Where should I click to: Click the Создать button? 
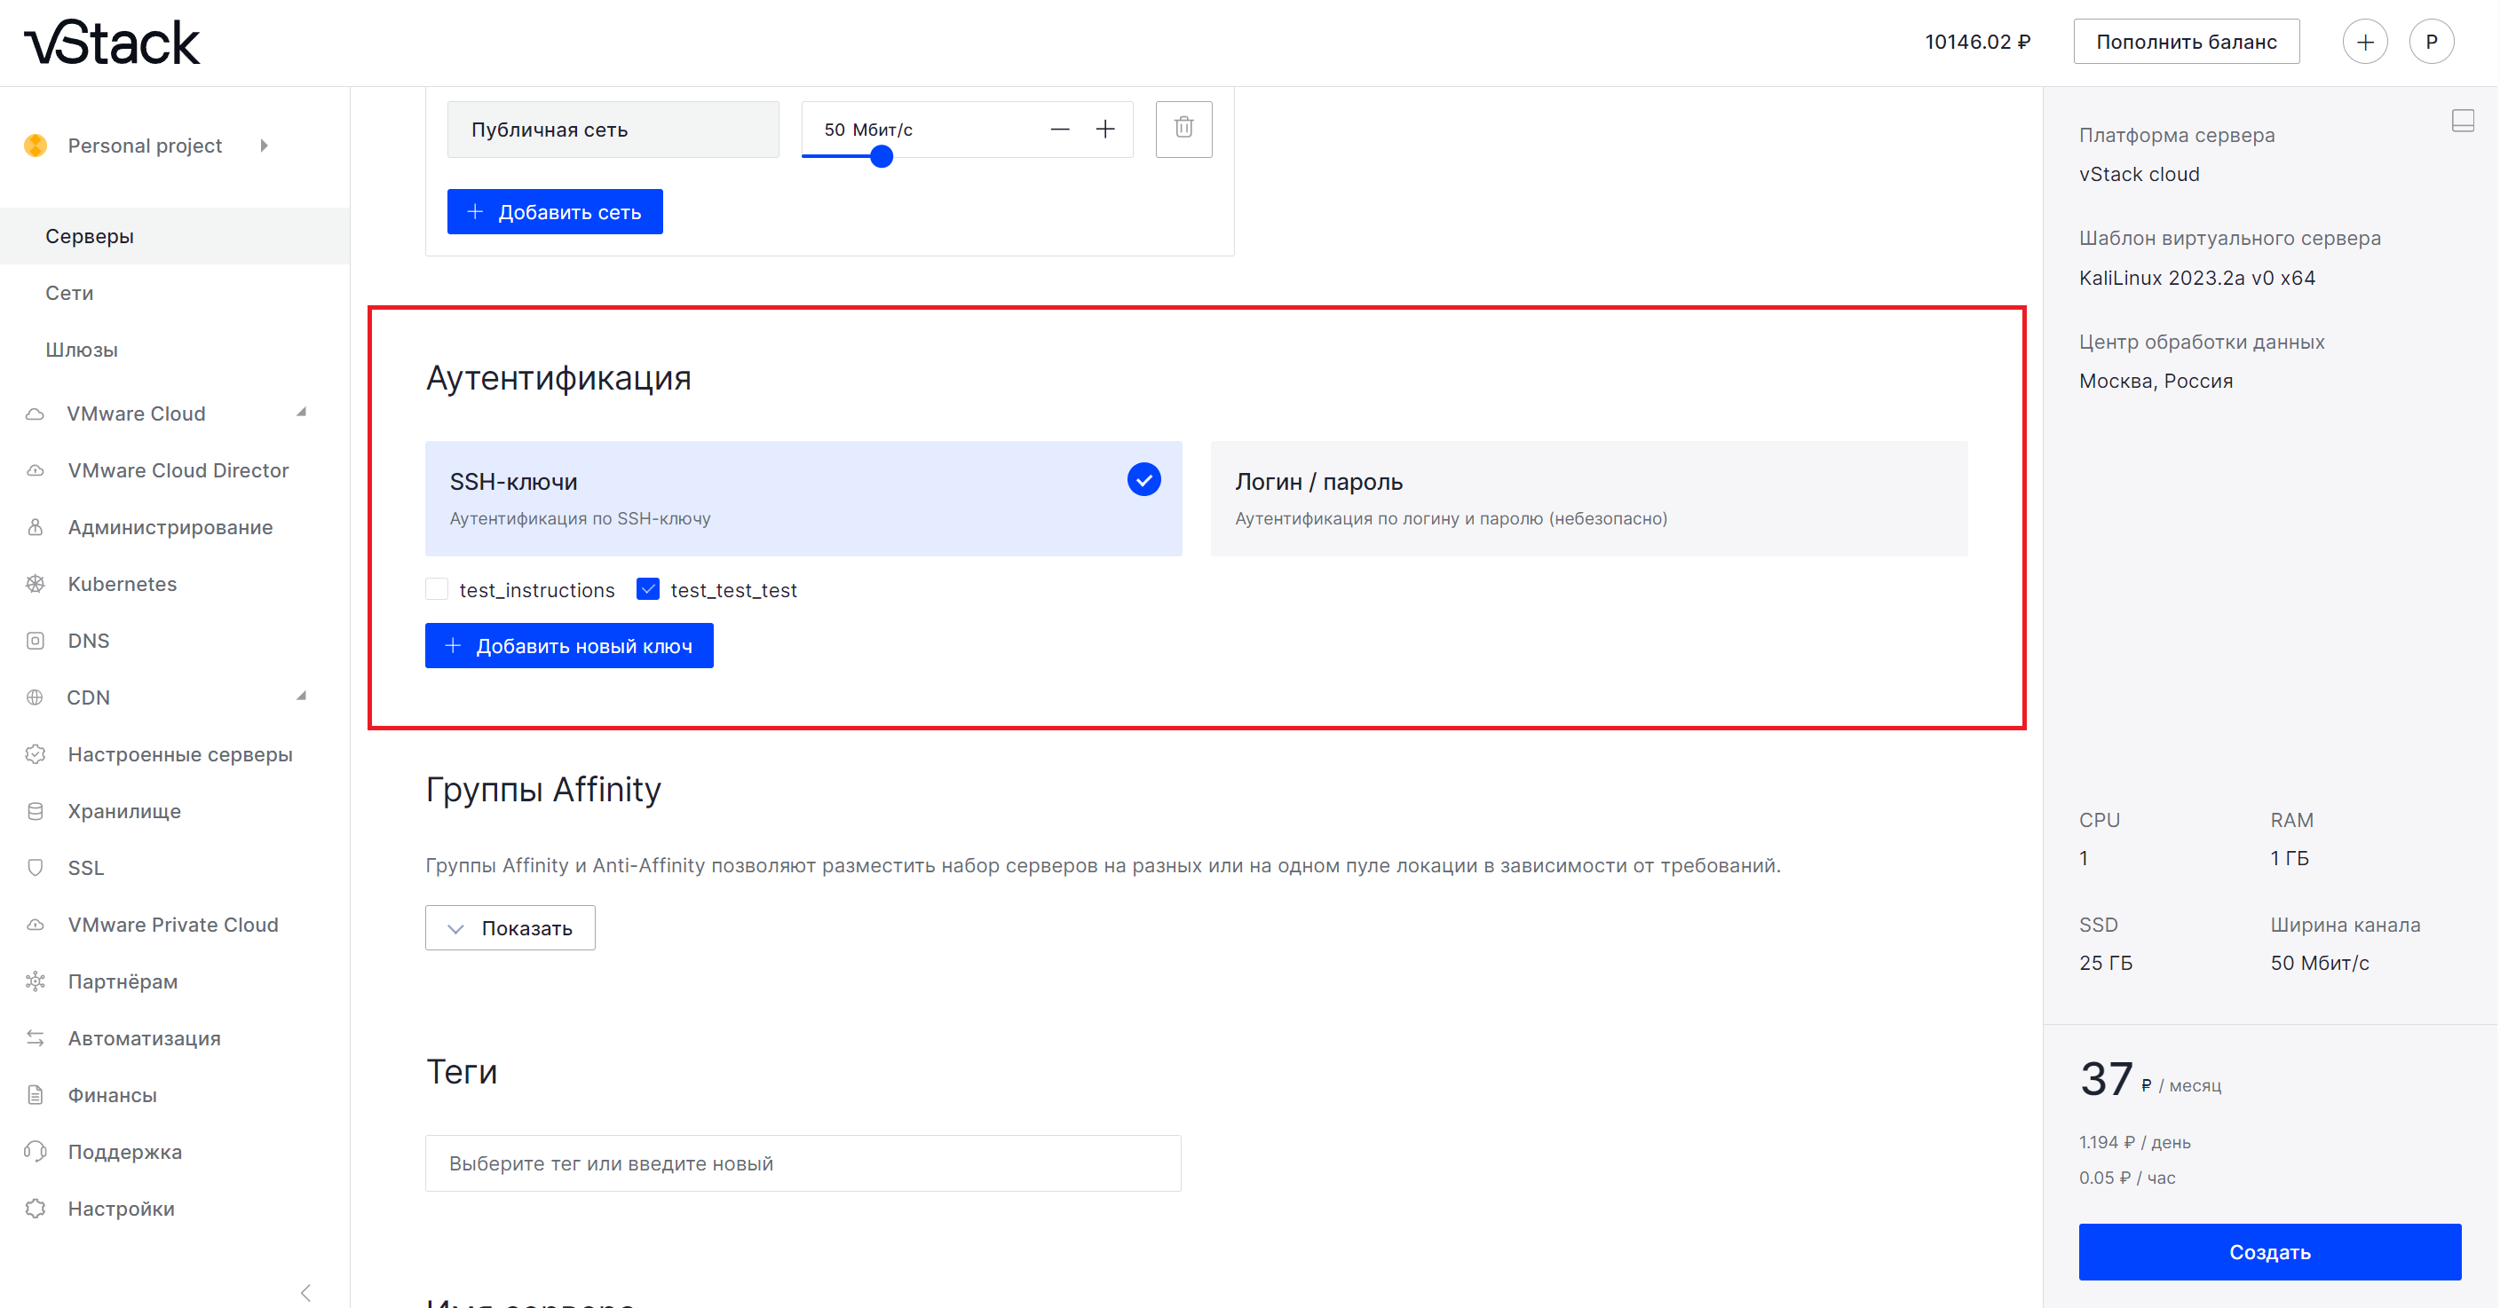(2269, 1252)
